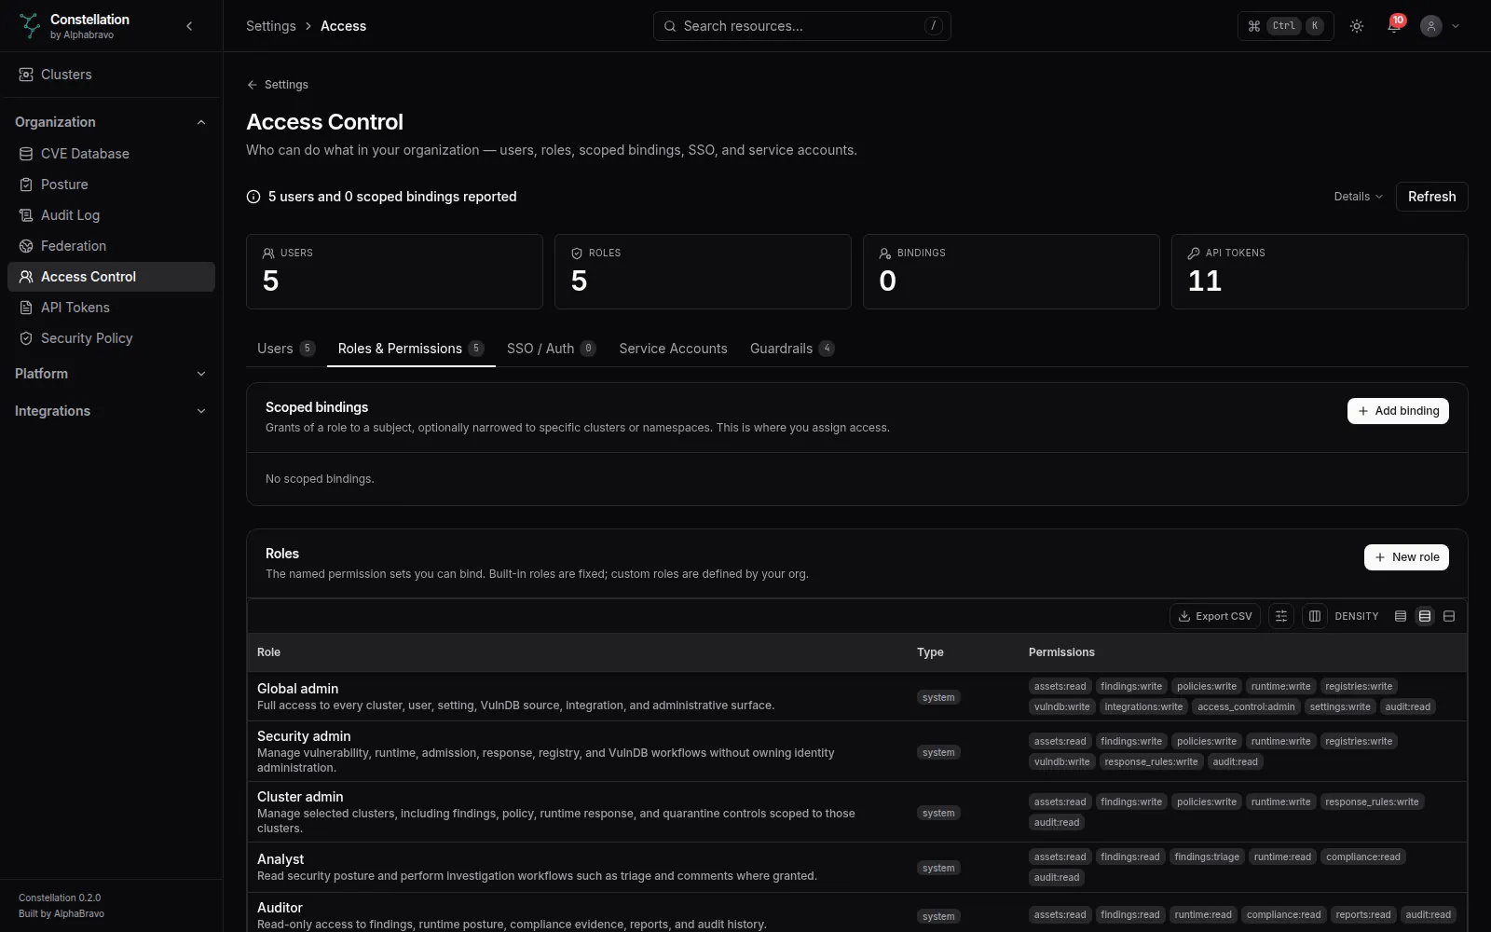The width and height of the screenshot is (1491, 932).
Task: Open the command palette Ctrl K button
Action: coord(1285,26)
